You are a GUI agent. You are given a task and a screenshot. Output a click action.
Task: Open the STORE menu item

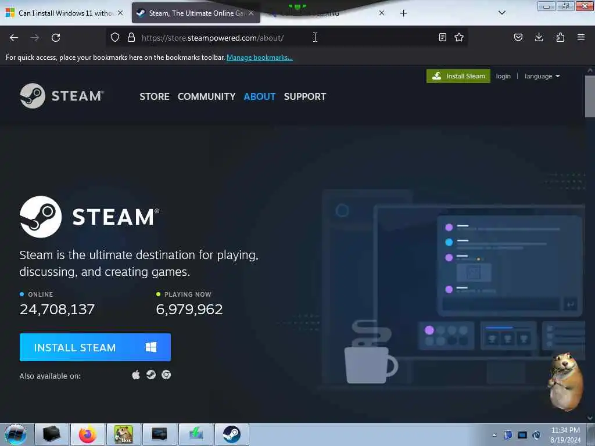(x=155, y=97)
